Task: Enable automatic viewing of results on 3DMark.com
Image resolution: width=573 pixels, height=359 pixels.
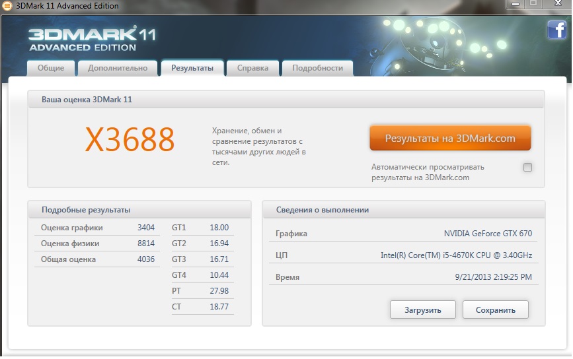Action: coord(527,167)
